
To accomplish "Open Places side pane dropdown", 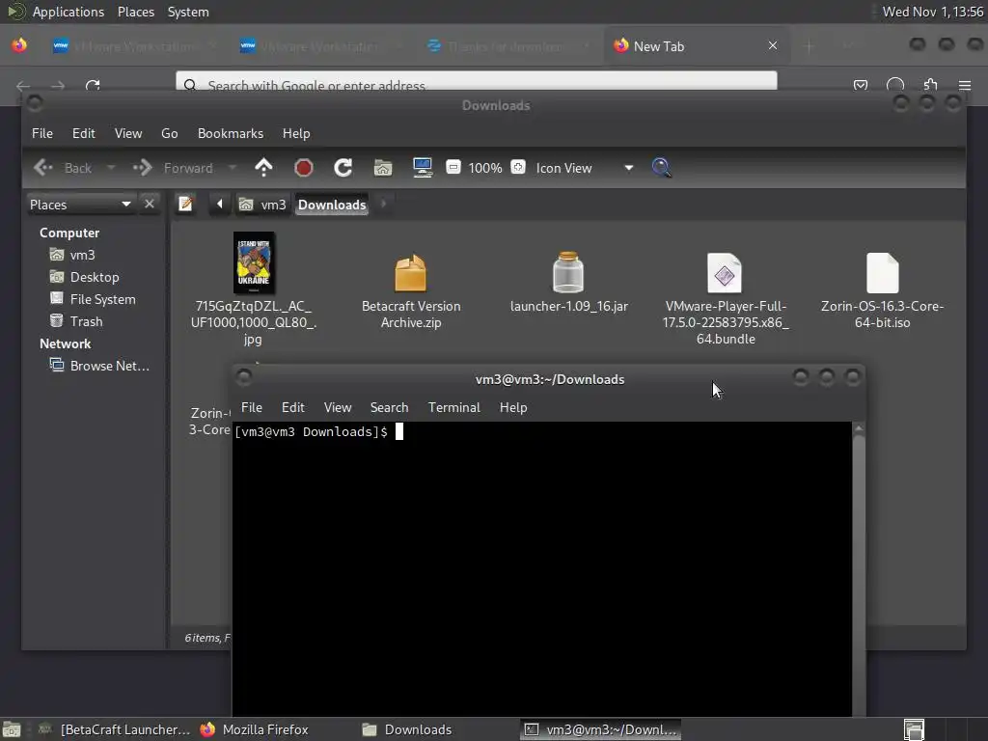I will pyautogui.click(x=80, y=205).
